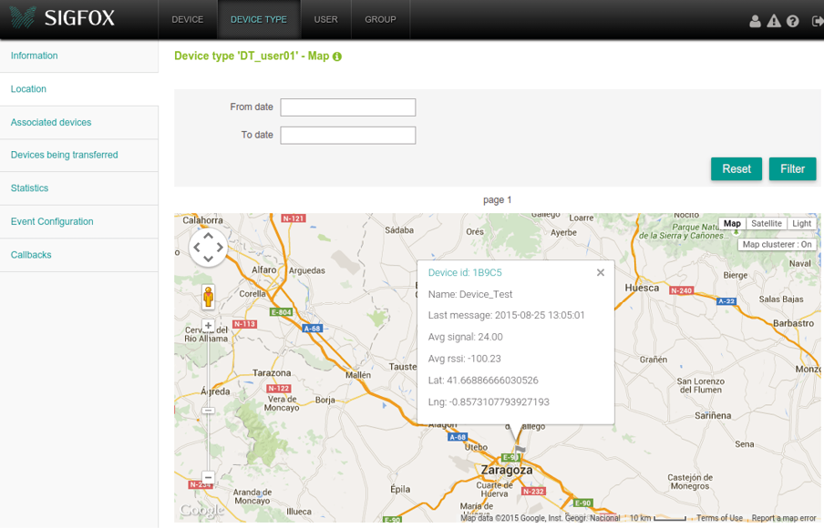
Task: Pan the map down with the arrow
Action: pos(208,259)
